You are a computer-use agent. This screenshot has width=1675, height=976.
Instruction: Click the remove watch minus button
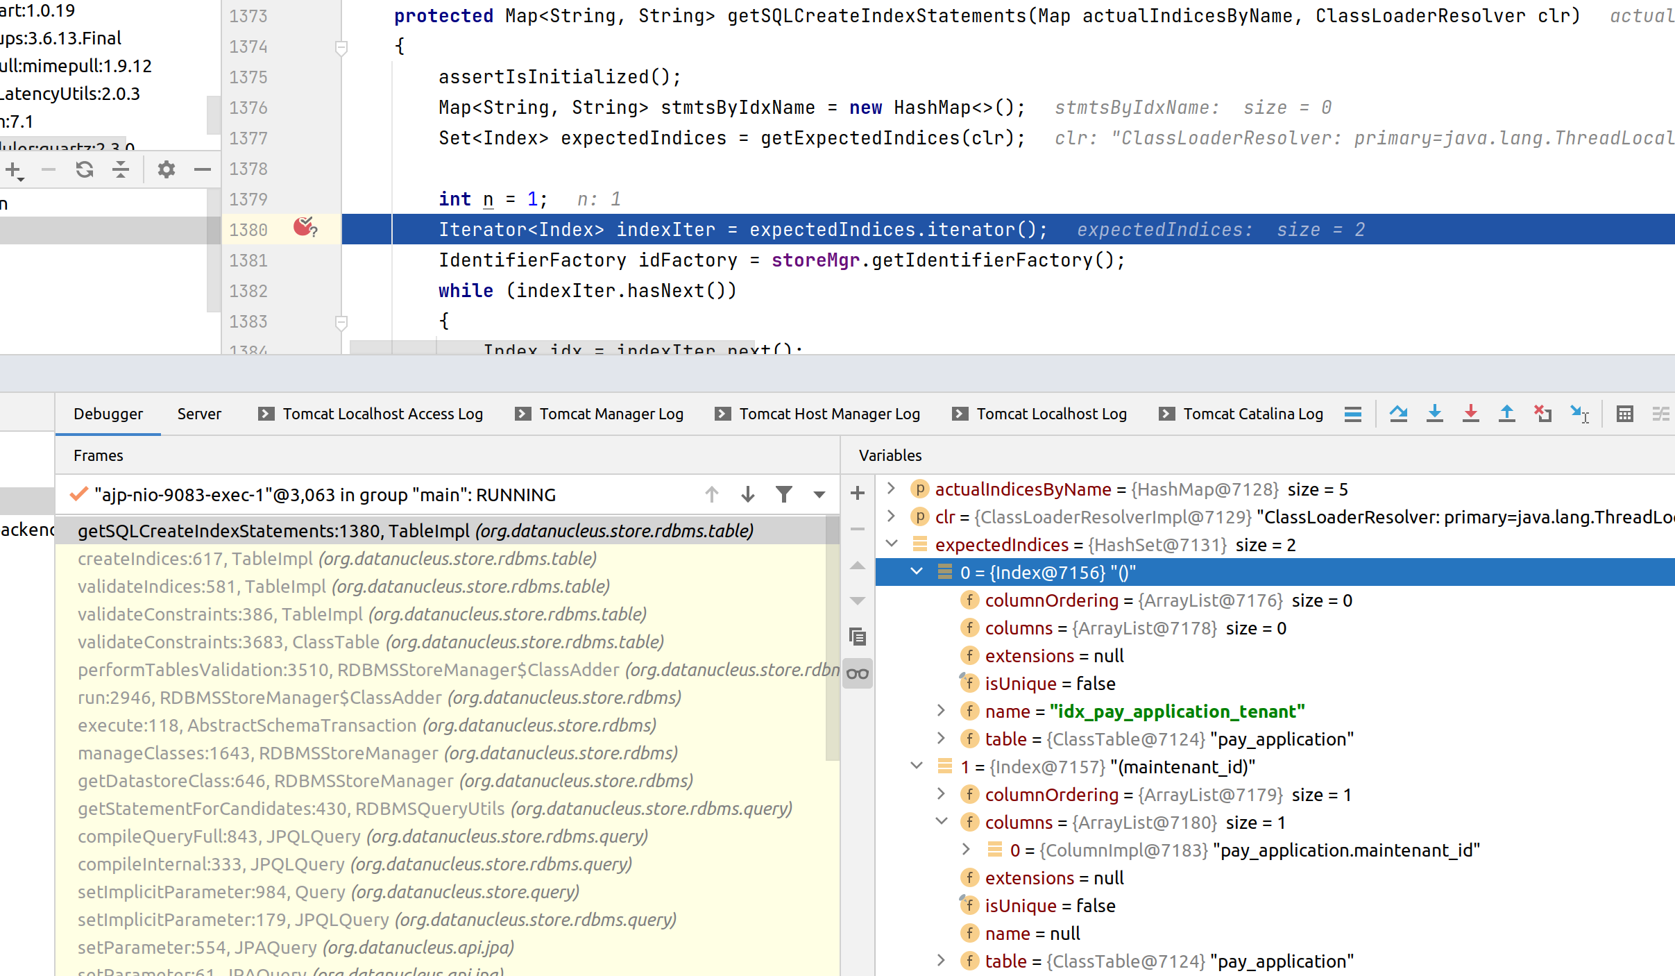click(858, 529)
